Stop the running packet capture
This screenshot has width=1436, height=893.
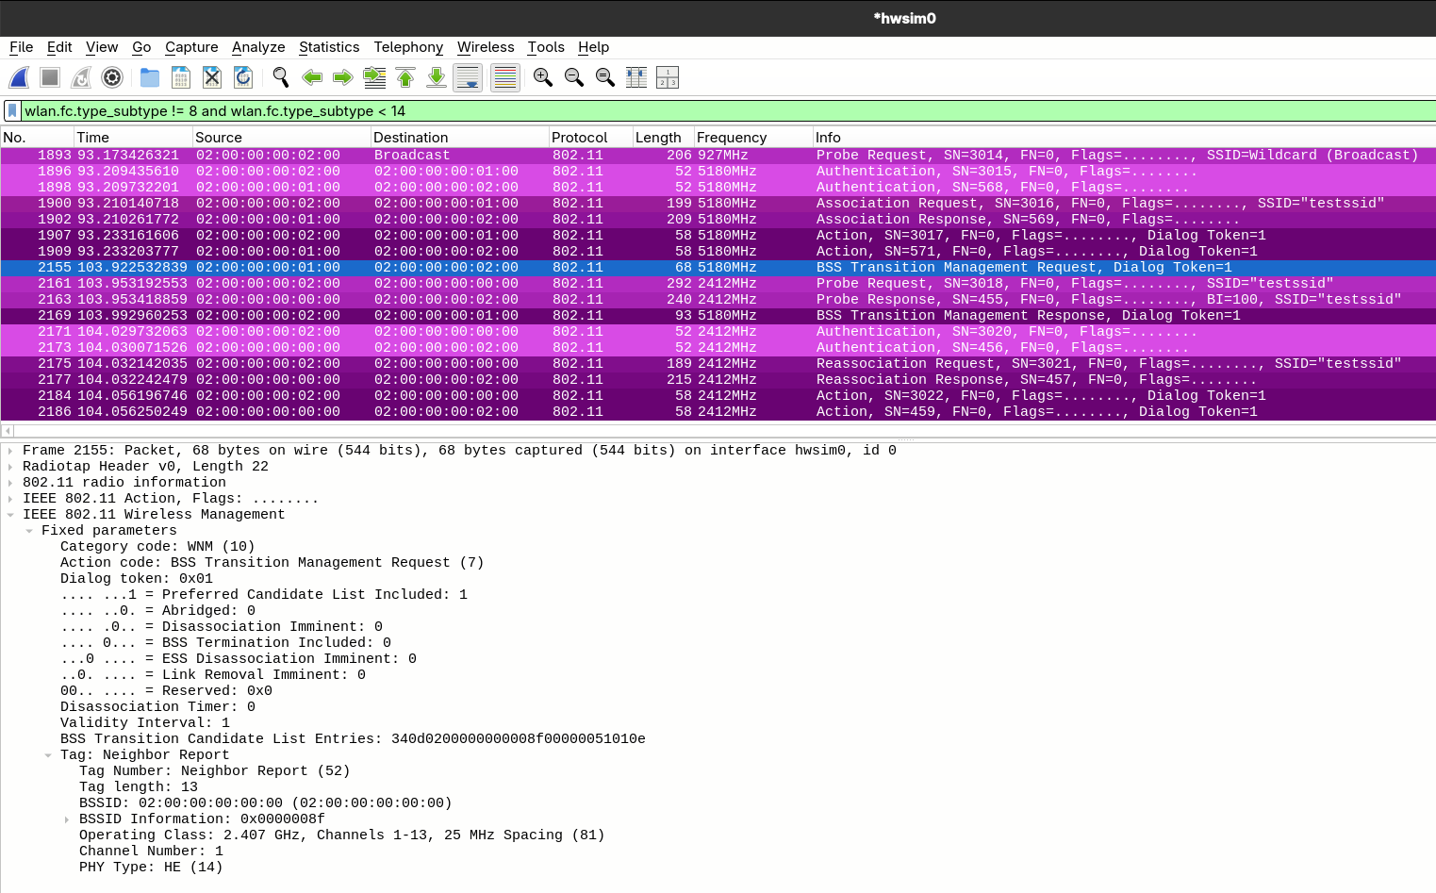pyautogui.click(x=51, y=77)
